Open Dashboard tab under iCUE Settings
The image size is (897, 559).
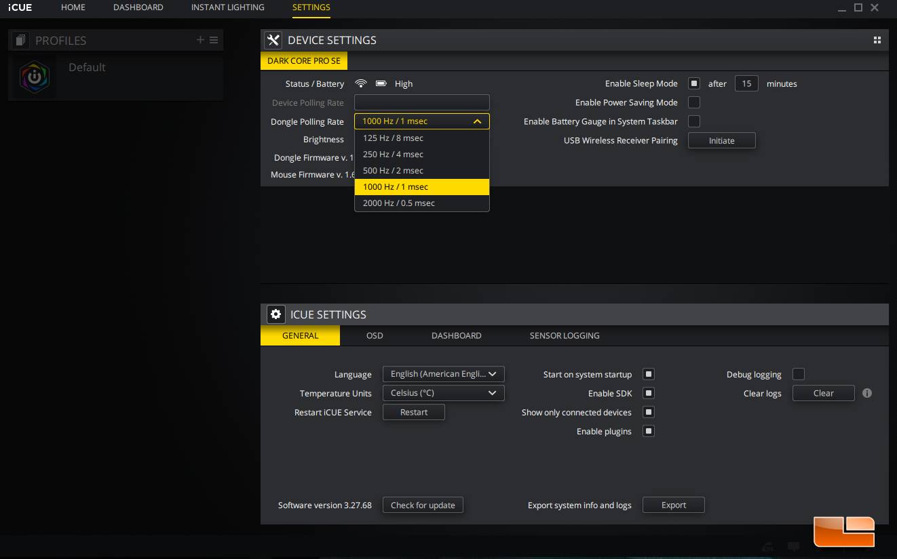[x=457, y=335]
